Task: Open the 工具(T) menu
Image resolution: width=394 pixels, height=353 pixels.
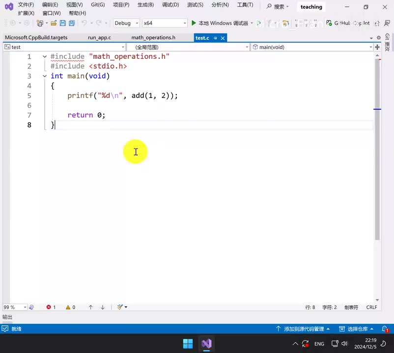Action: (245, 5)
